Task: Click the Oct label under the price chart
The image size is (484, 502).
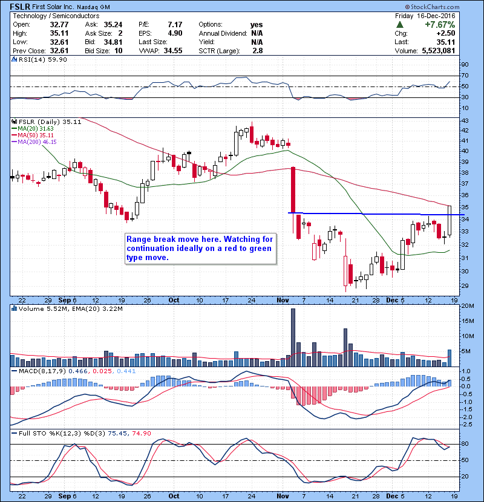Action: point(174,300)
